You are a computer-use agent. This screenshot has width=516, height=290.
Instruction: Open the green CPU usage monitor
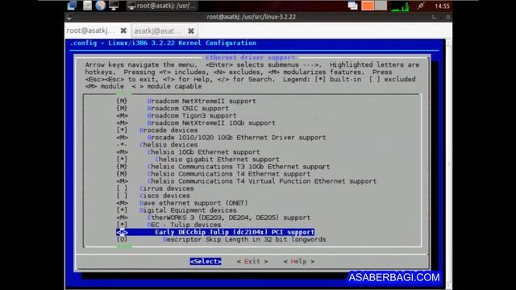coord(400,6)
